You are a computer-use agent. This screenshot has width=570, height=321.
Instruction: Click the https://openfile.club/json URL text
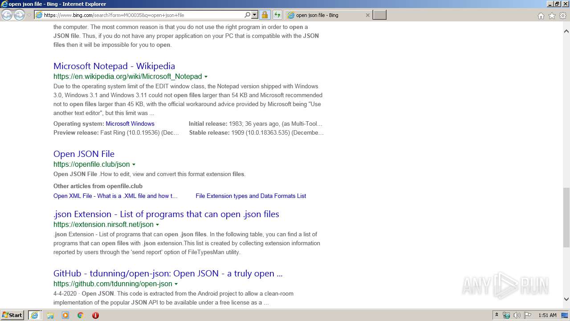[92, 164]
